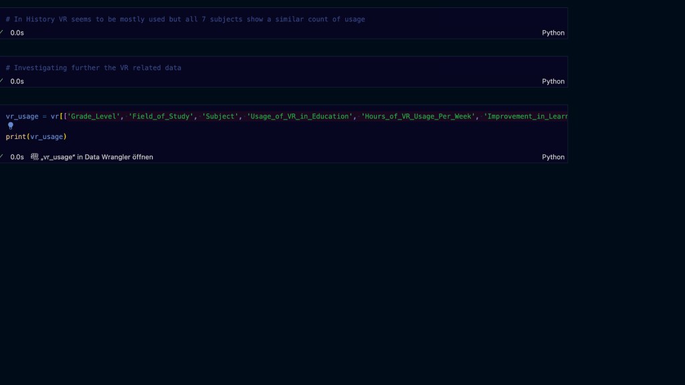Click the 'Field_of_Study' column name
The image size is (685, 385).
161,116
